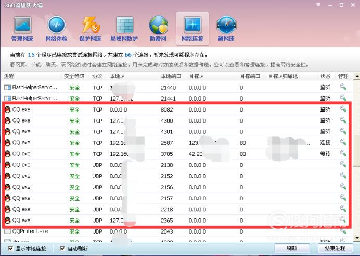Click FlashHelperService icon in port 21440 row

(8, 88)
